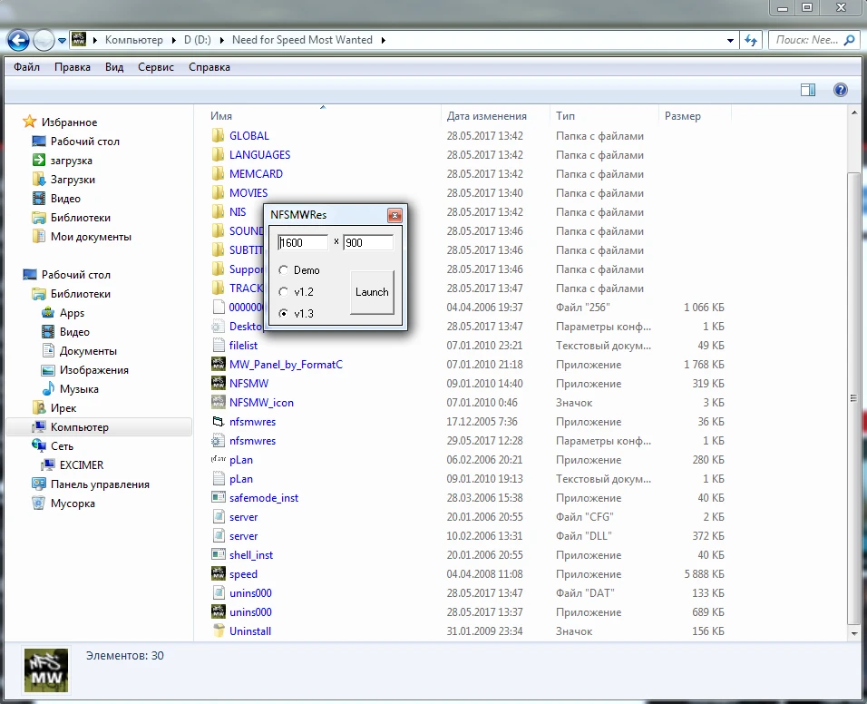Click the width input field showing 1600
The image size is (867, 704).
[x=303, y=242]
